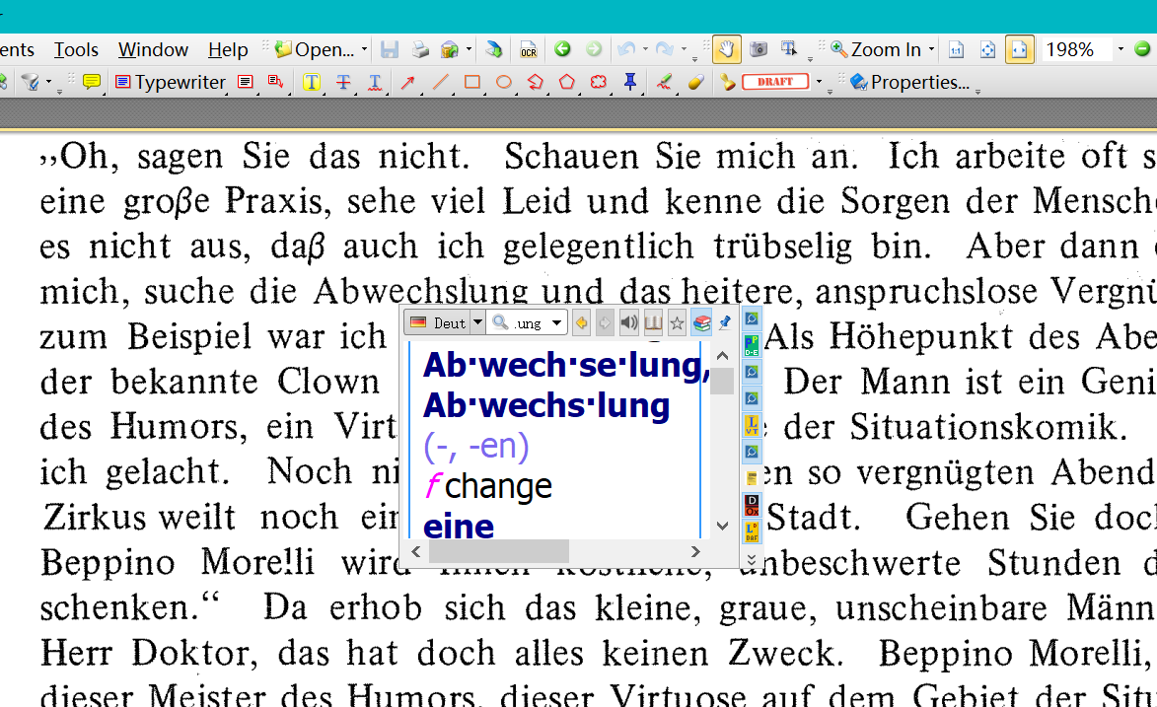Select the L VT dictionary icon

click(x=752, y=425)
